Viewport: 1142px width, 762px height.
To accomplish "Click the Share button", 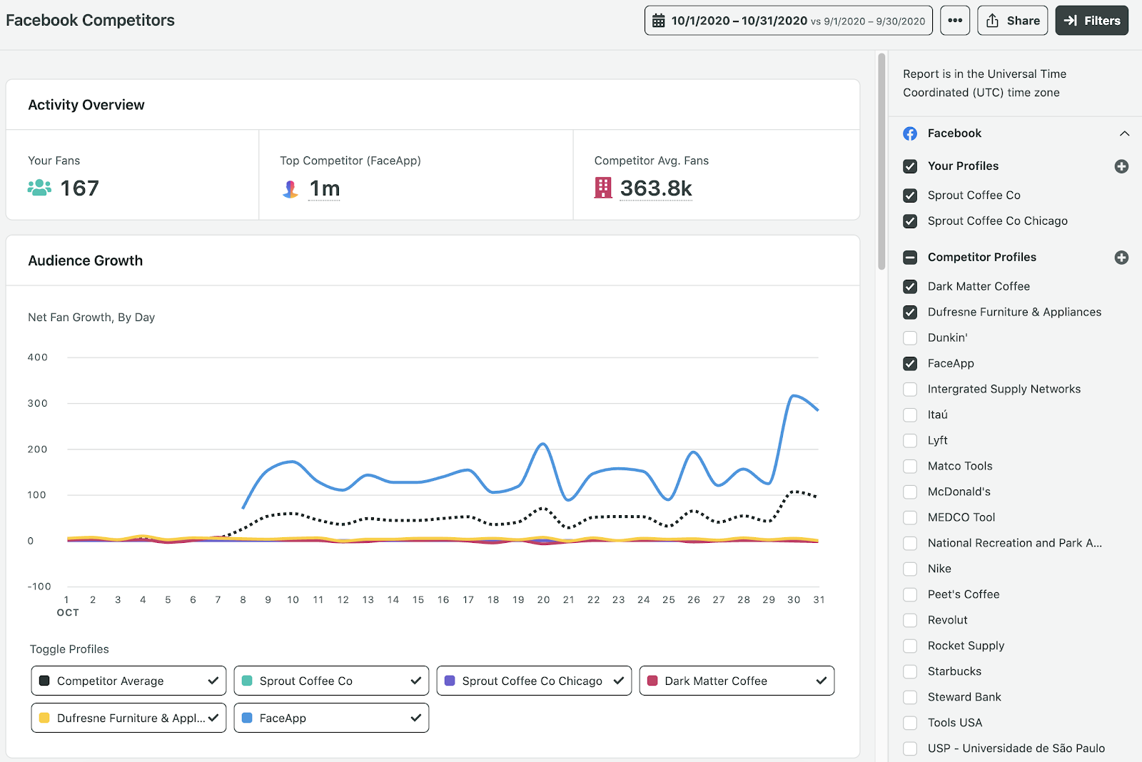I will coord(1013,21).
